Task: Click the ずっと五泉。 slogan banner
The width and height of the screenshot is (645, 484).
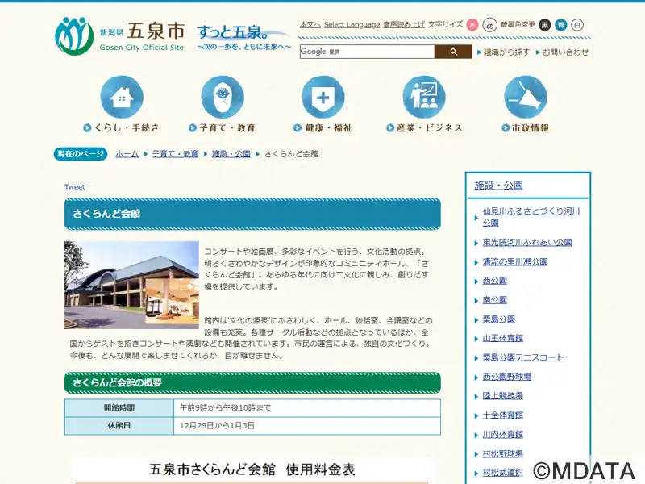Action: [x=243, y=38]
